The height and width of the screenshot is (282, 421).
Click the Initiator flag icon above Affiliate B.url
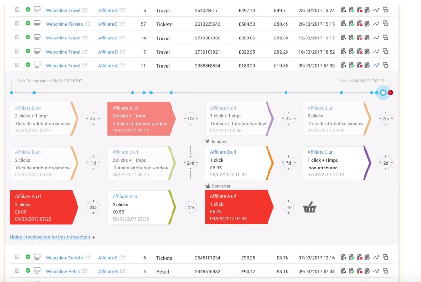click(x=207, y=141)
